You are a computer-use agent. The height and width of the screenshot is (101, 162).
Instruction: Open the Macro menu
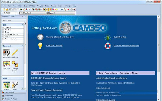tap(60, 6)
